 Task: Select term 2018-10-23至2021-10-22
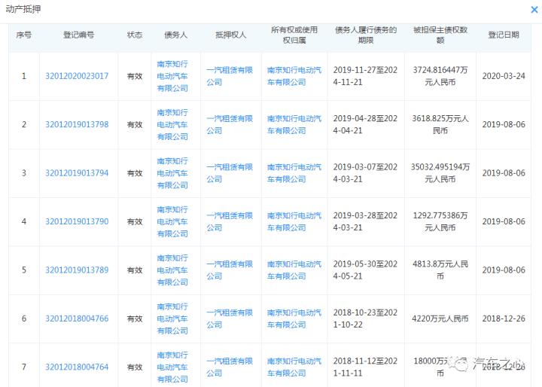coord(365,318)
